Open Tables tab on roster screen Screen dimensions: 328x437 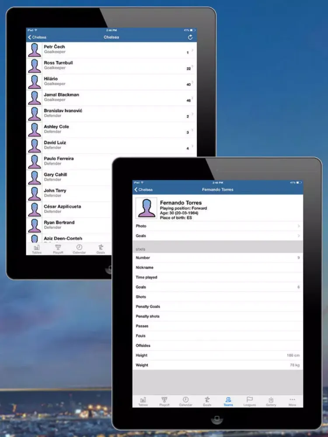coord(37,249)
